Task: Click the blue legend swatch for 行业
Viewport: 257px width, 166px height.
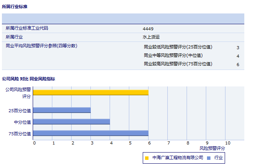Action: (209, 158)
